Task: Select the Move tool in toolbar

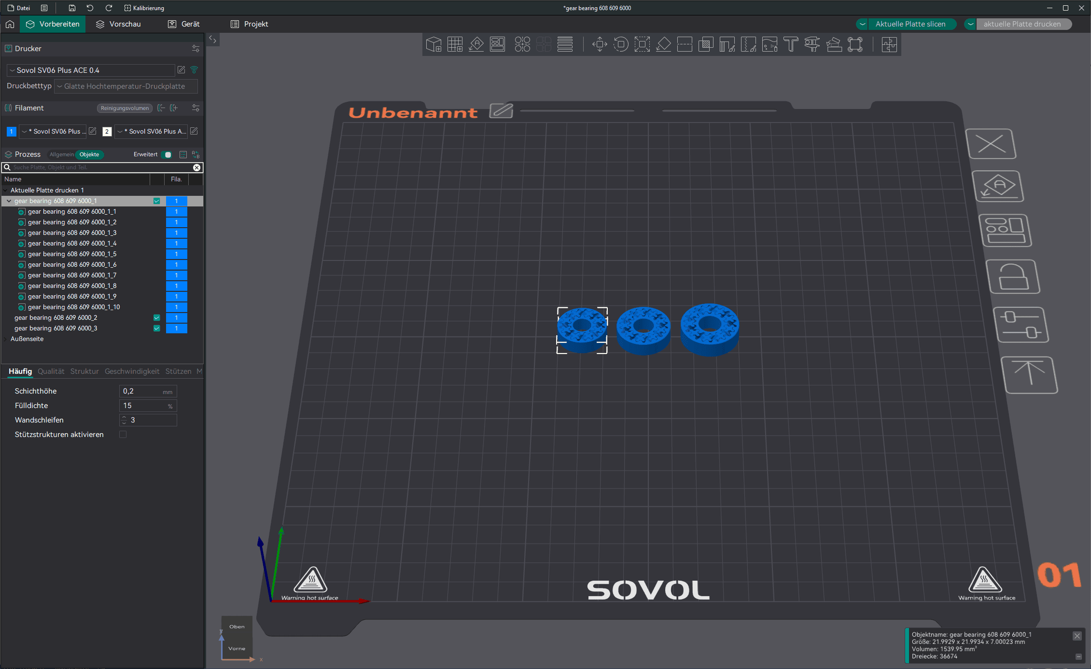Action: [x=600, y=44]
